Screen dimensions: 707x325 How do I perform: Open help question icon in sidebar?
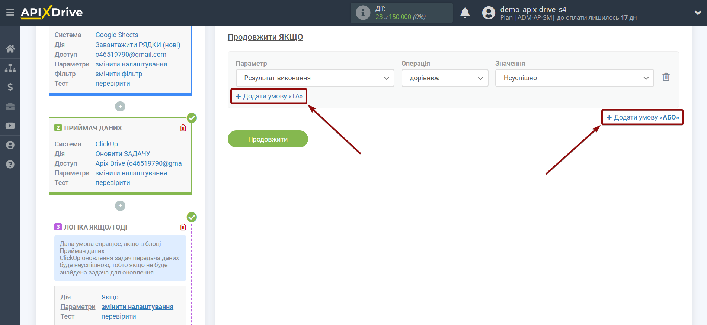pos(10,164)
